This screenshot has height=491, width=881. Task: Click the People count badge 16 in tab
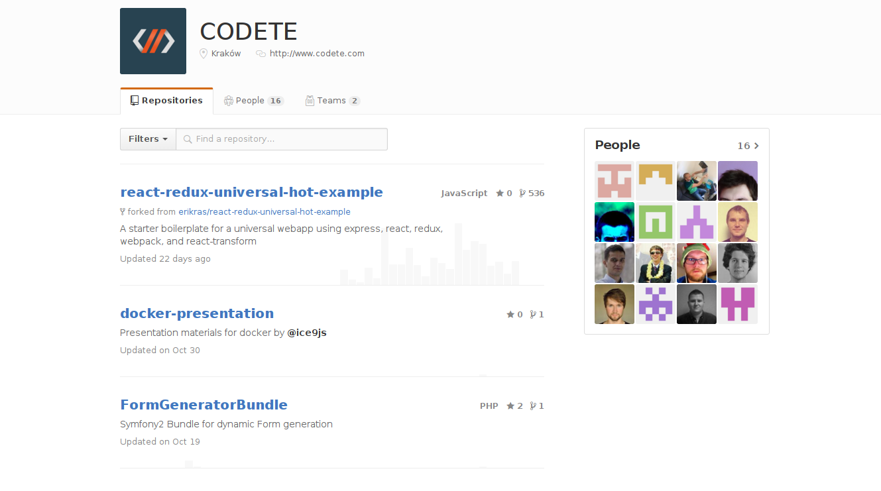[x=276, y=101]
